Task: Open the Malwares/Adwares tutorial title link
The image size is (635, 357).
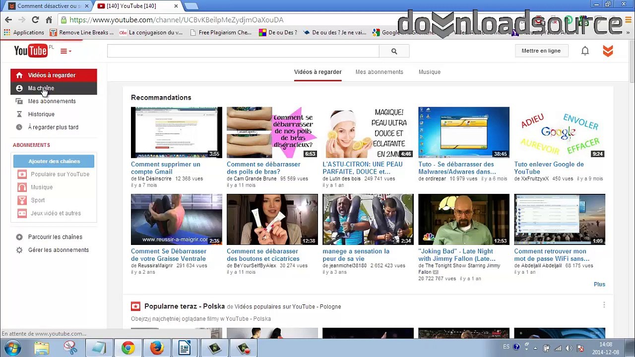Action: point(457,168)
